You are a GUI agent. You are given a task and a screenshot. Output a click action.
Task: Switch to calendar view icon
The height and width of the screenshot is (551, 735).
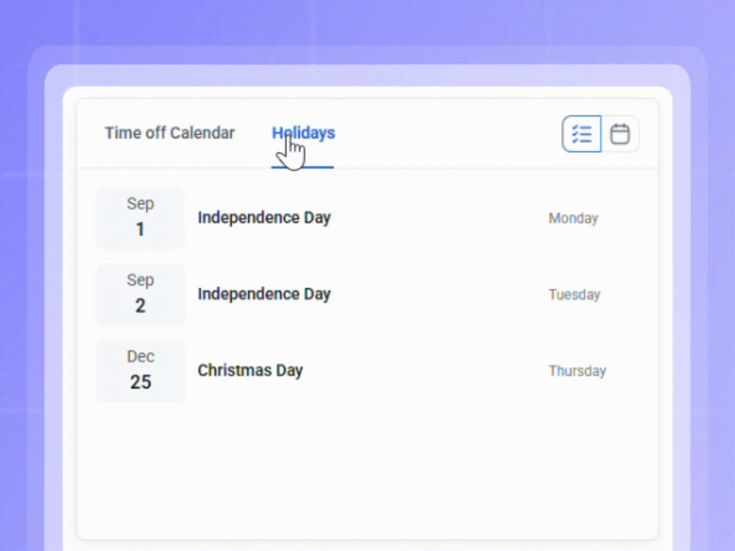620,134
